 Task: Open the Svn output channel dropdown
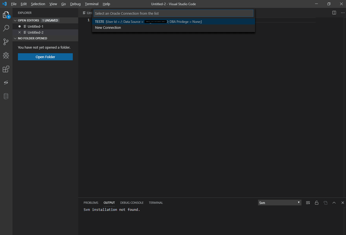click(x=279, y=202)
